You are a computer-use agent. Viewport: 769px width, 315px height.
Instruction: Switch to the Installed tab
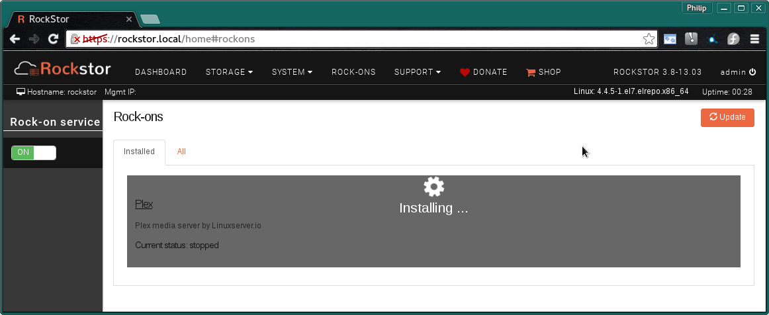tap(139, 152)
